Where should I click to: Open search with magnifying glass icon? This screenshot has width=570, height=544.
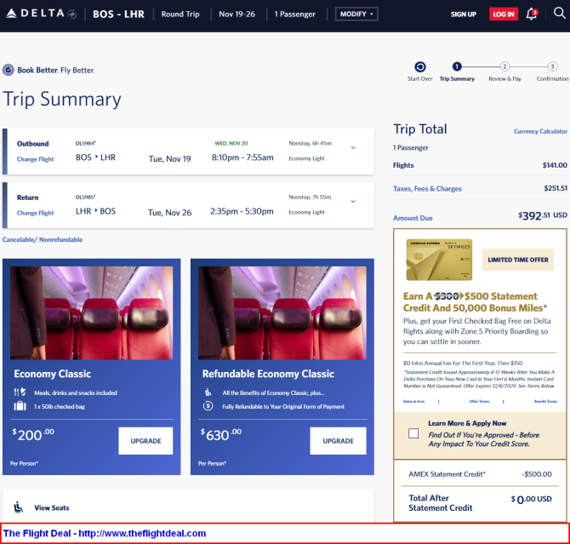pyautogui.click(x=560, y=13)
